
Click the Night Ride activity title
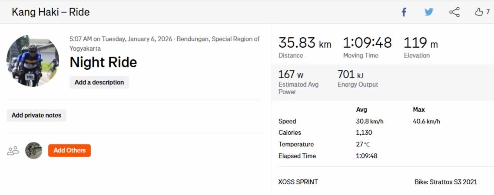tap(103, 62)
